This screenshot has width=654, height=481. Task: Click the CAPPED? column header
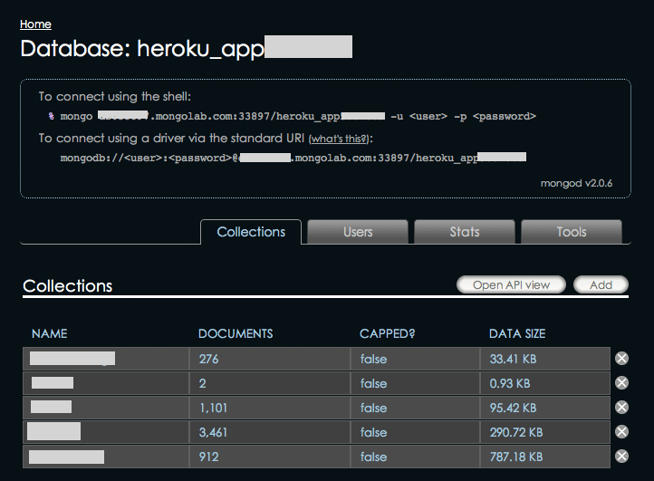coord(387,334)
